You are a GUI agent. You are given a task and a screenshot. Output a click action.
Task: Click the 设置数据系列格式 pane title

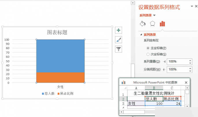pyautogui.click(x=159, y=7)
